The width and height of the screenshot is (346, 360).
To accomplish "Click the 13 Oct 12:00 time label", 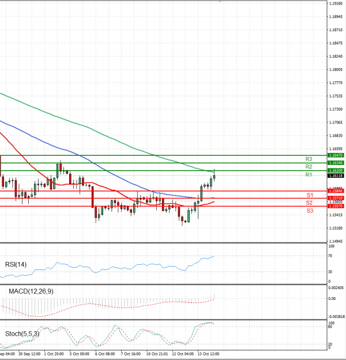I will pyautogui.click(x=208, y=354).
